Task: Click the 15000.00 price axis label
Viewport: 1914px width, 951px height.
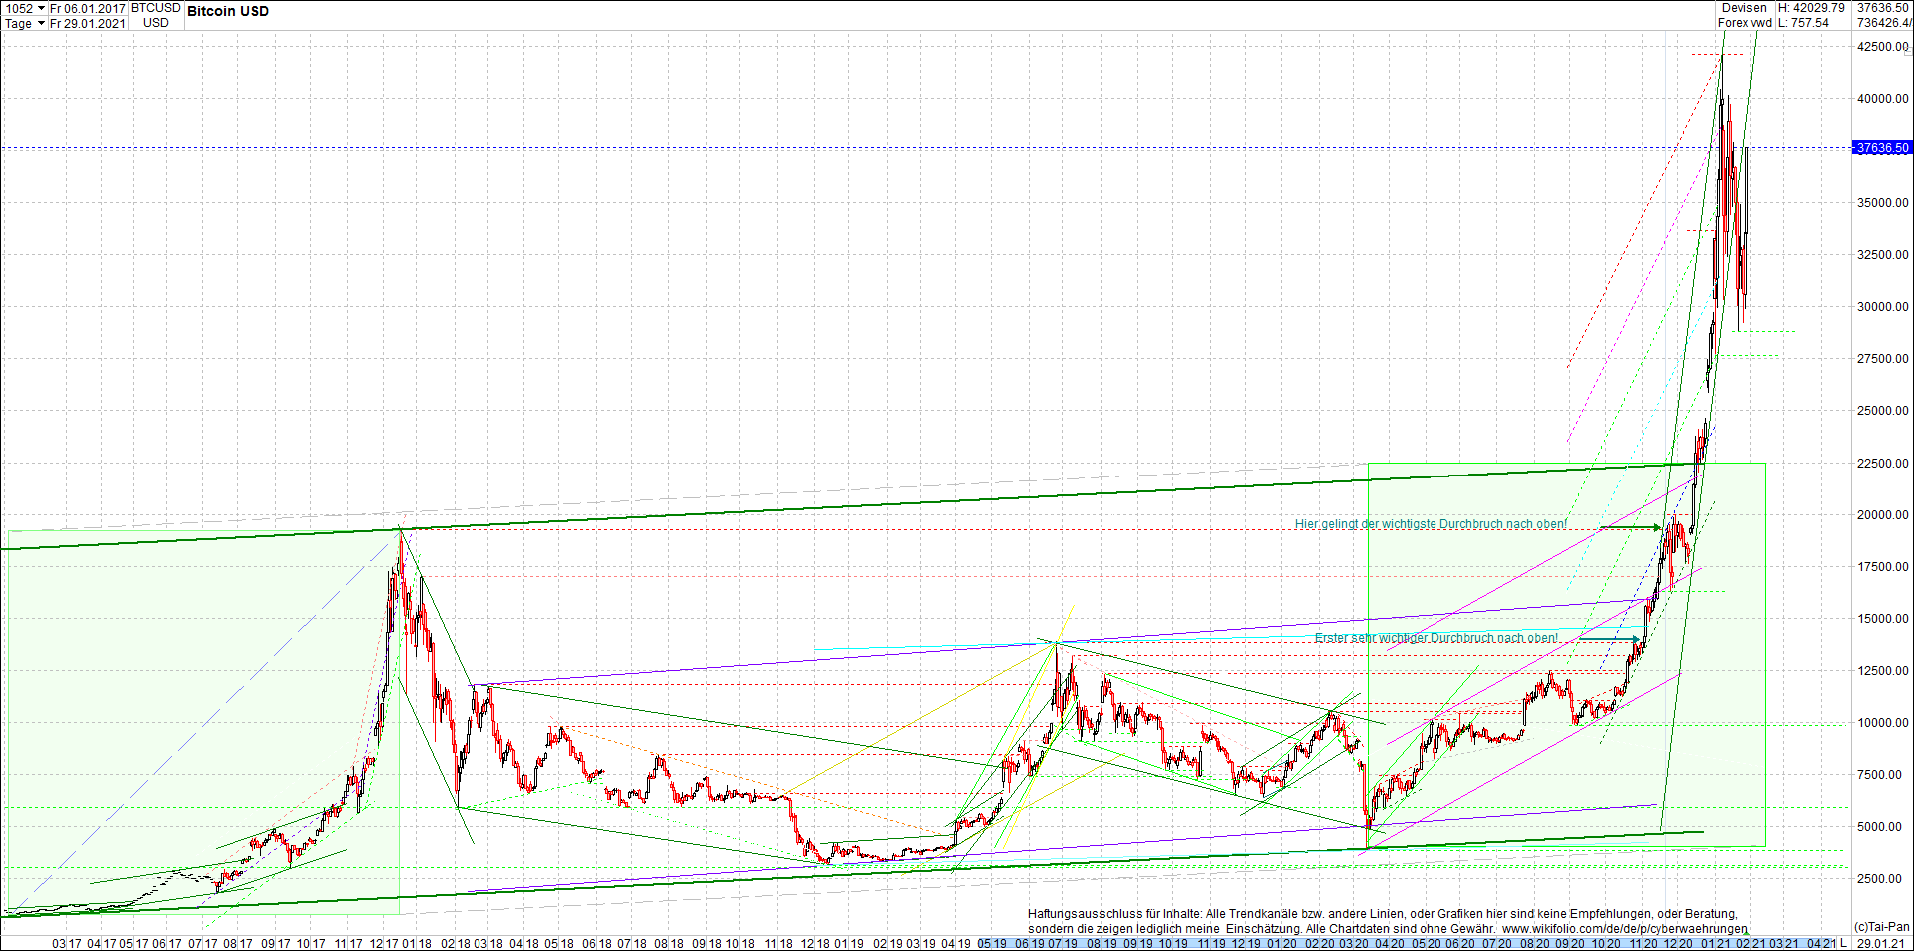Action: [x=1883, y=619]
